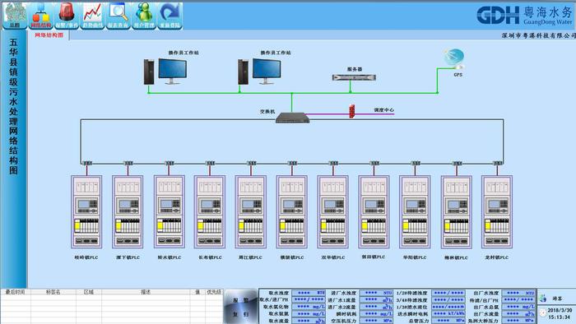Screen dimensions: 576x324
Task: Click the 报警复归 alarm reset button
Action: coord(240,307)
